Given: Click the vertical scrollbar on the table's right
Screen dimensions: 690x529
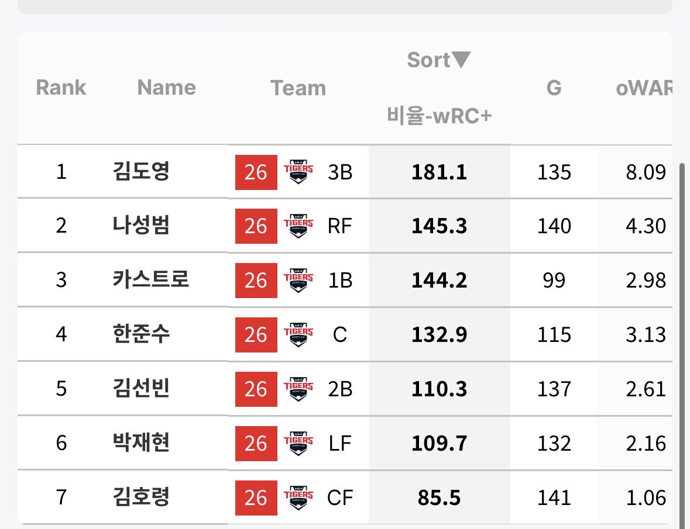Looking at the screenshot, I should (x=682, y=343).
